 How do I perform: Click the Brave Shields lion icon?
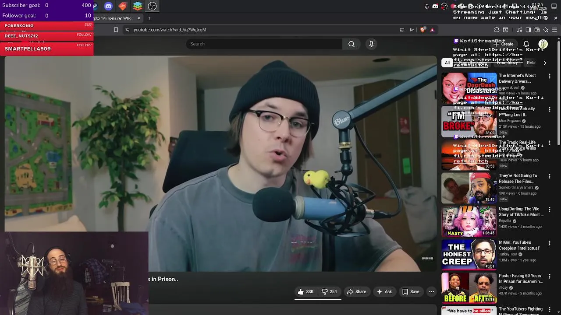pos(423,30)
